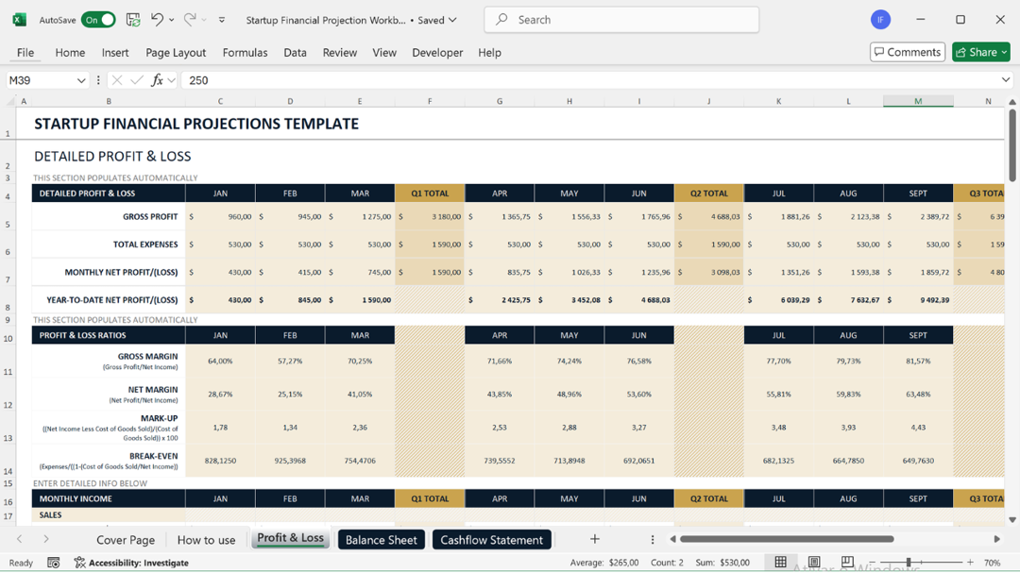
Task: Click the formula bar Enter checkmark icon
Action: point(137,80)
